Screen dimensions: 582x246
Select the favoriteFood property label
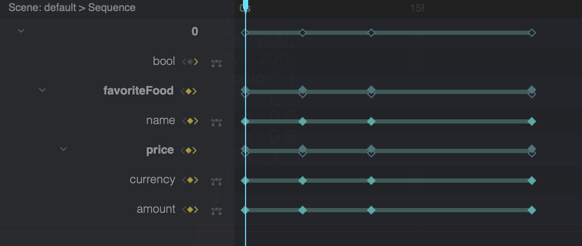pyautogui.click(x=138, y=91)
